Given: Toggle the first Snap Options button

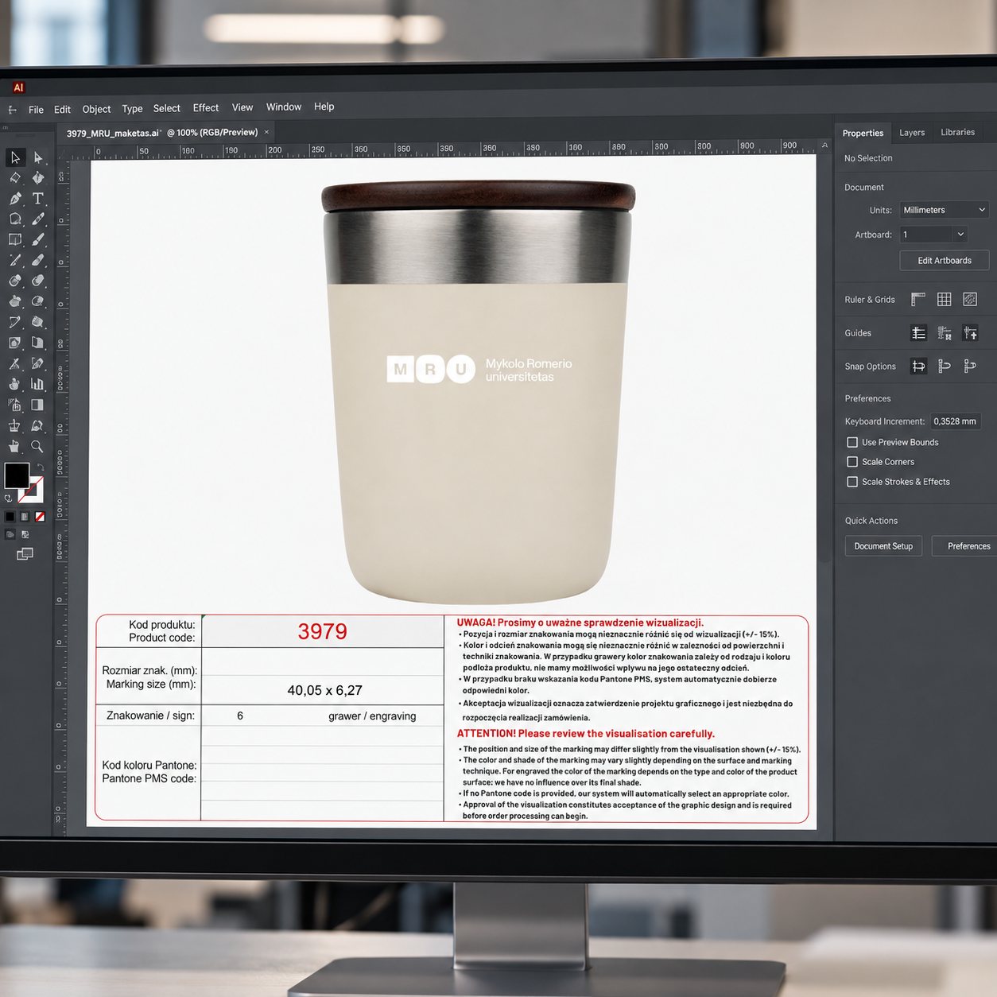Looking at the screenshot, I should click(x=918, y=367).
